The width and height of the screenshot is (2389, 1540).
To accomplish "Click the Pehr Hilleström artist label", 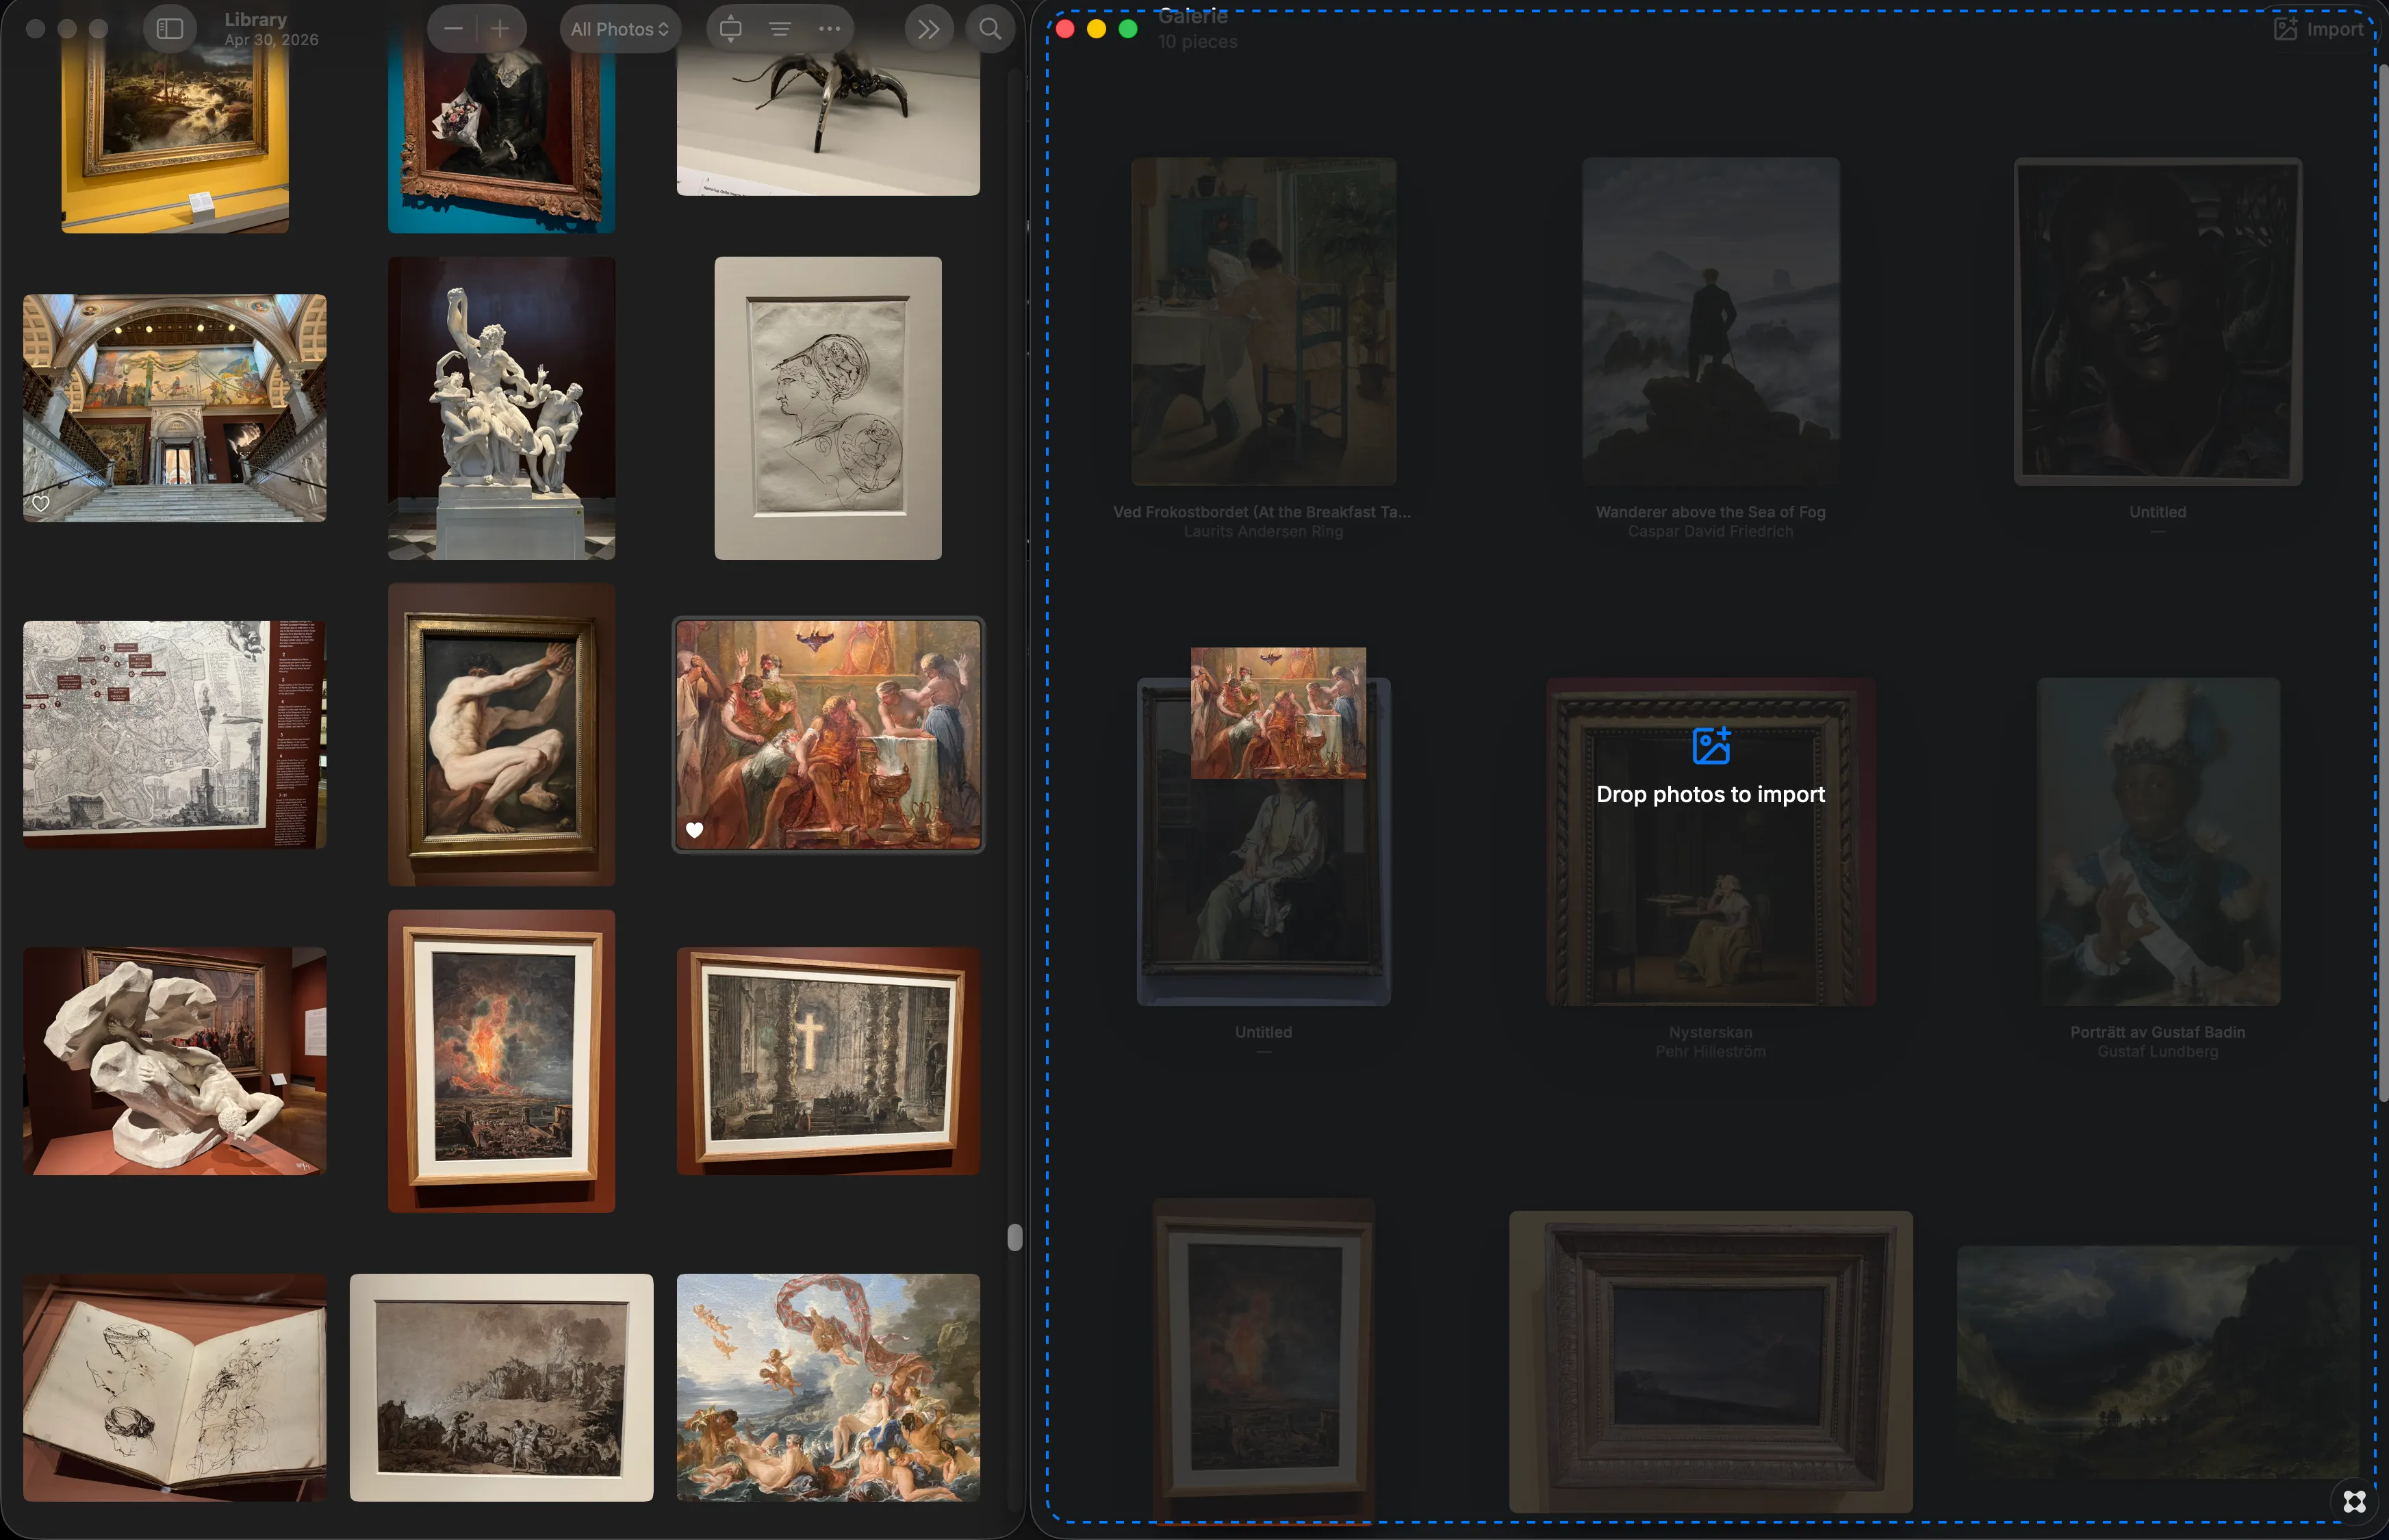I will click(x=1710, y=1052).
